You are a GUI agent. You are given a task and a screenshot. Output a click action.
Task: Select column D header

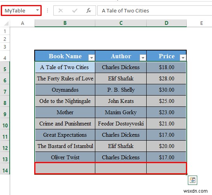click(x=166, y=23)
